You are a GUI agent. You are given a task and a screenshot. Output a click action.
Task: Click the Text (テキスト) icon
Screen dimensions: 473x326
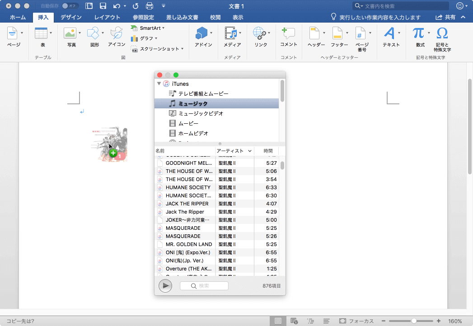click(x=389, y=33)
